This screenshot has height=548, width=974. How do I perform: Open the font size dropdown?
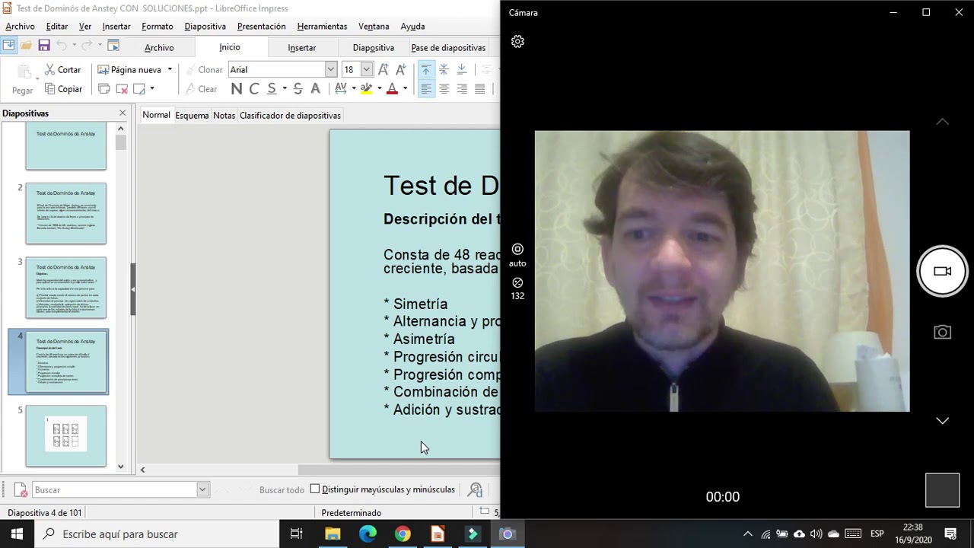[367, 69]
